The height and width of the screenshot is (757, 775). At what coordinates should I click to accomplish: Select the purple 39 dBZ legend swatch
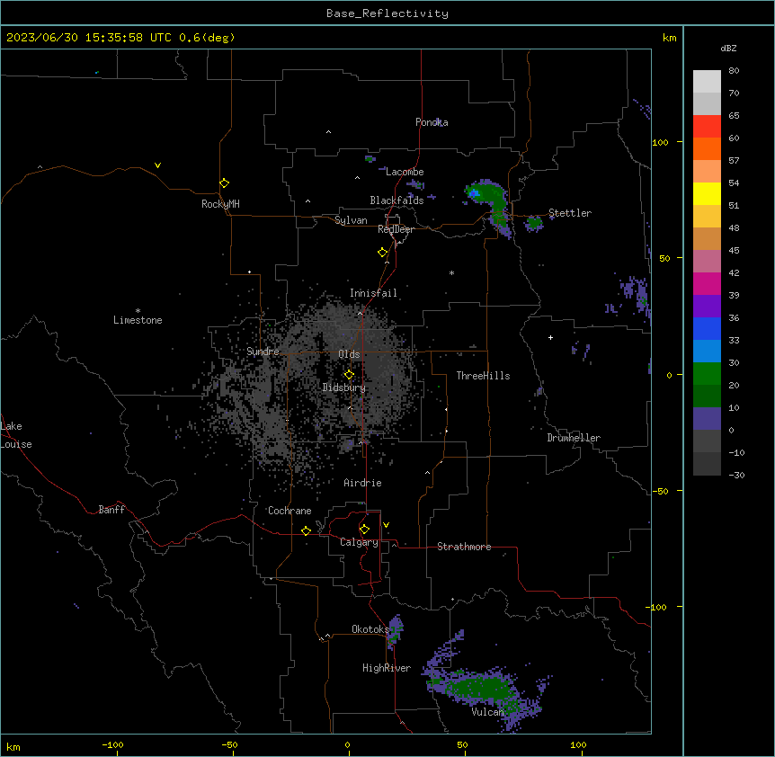tap(707, 307)
